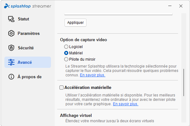
Task: Click the Sécurité shield lock icon
Action: click(11, 48)
